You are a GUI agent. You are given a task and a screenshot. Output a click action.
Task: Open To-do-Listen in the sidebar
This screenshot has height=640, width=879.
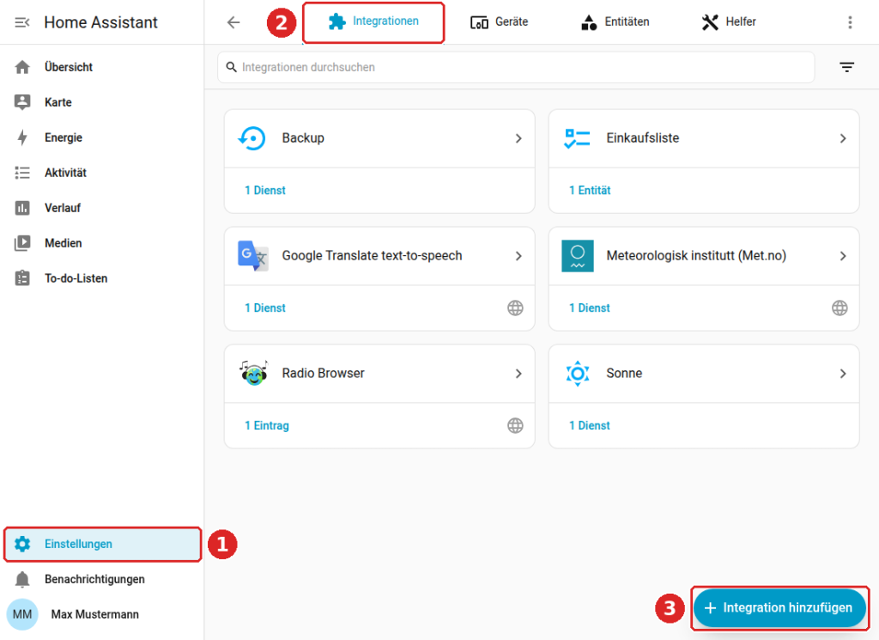click(102, 278)
